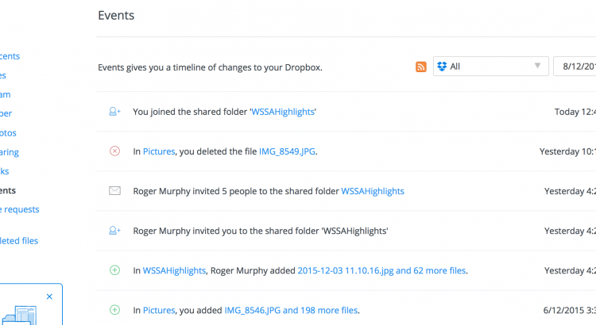Viewport: 596px width, 325px height.
Task: Open 2015-12-03 11.10.16.jpg and 62 more files
Action: coord(381,270)
